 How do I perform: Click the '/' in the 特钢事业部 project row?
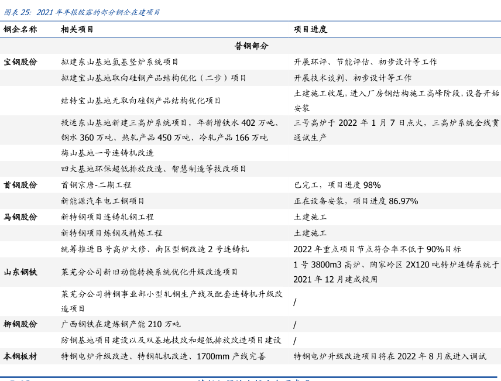point(295,302)
